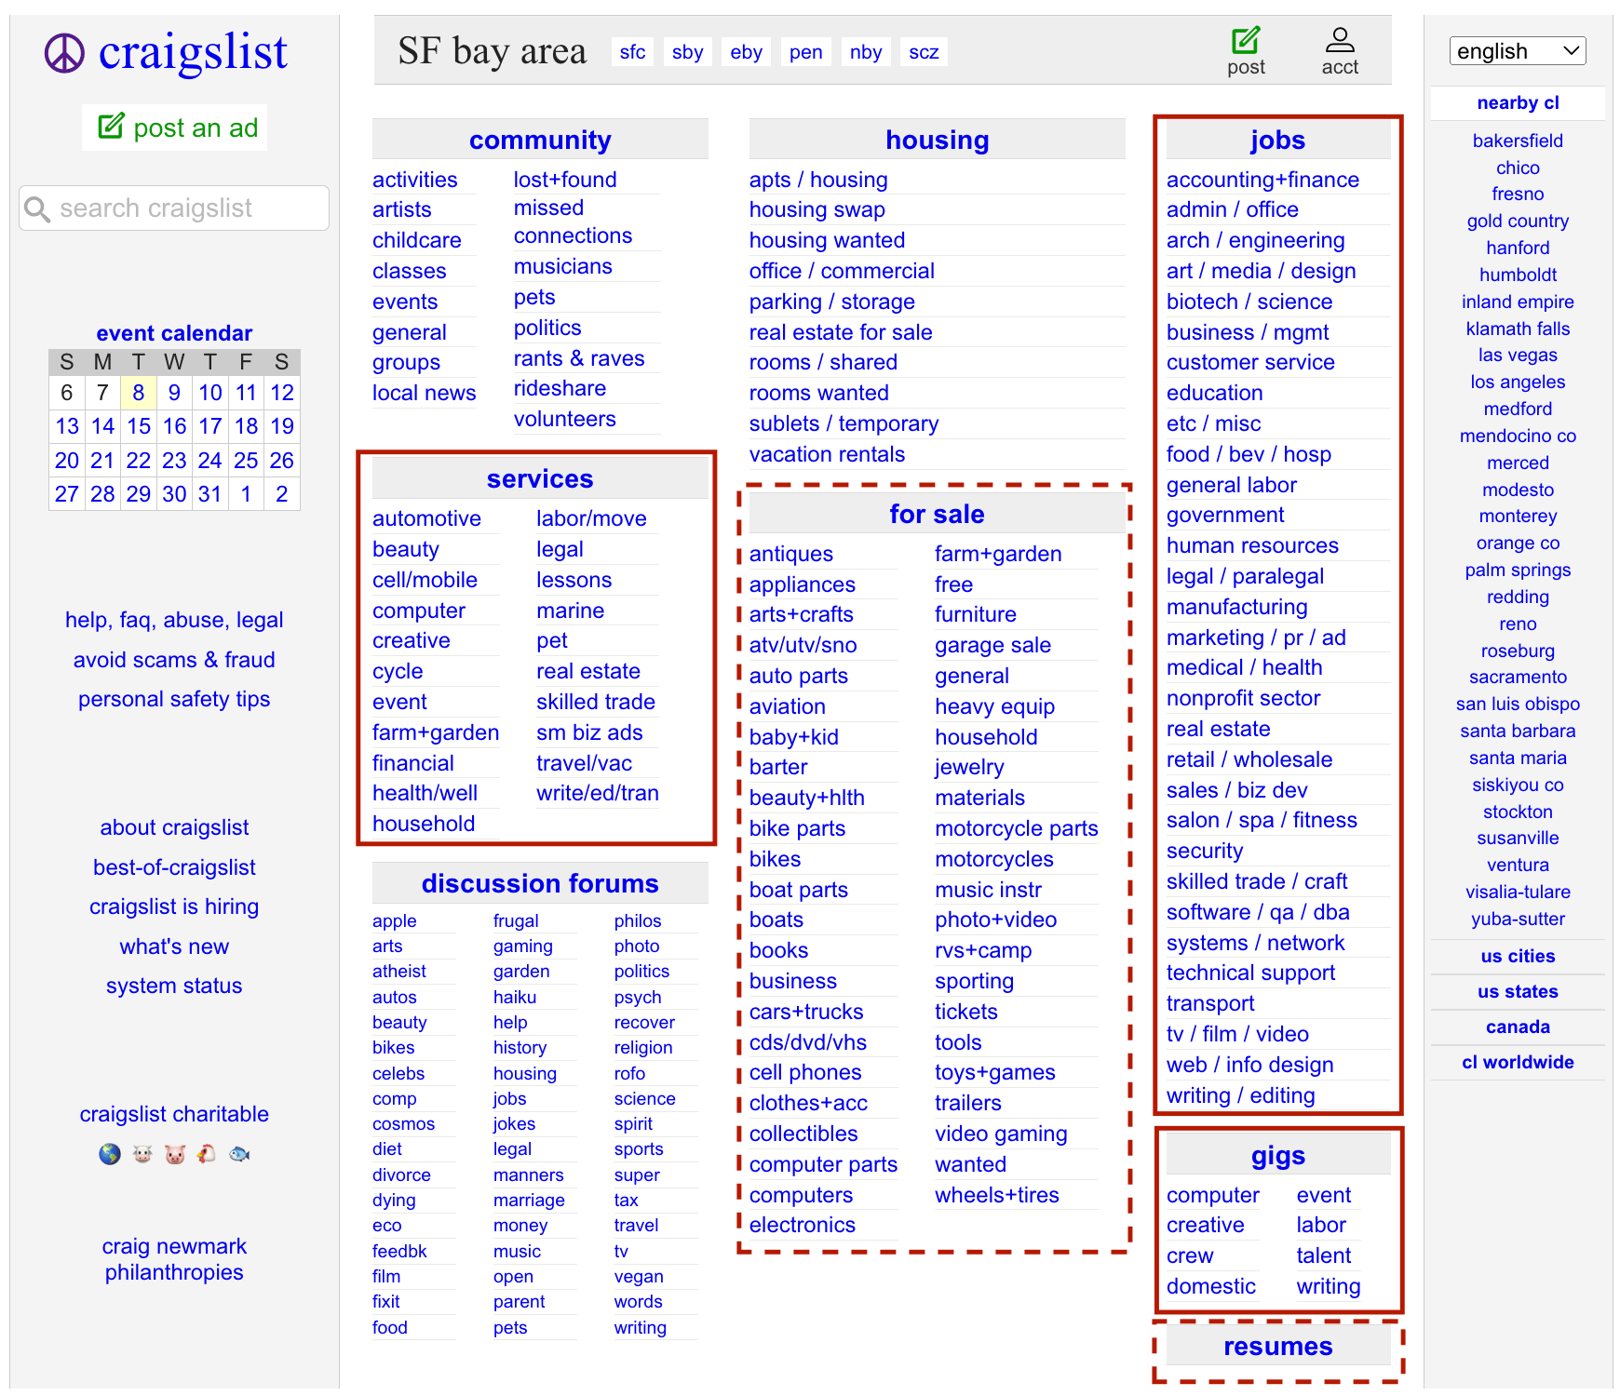The width and height of the screenshot is (1620, 1396).
Task: Open vacation rentals category
Action: point(827,454)
